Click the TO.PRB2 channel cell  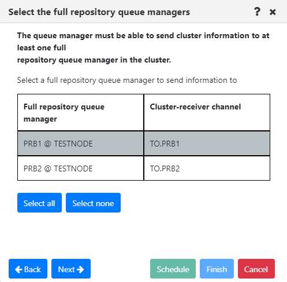207,169
